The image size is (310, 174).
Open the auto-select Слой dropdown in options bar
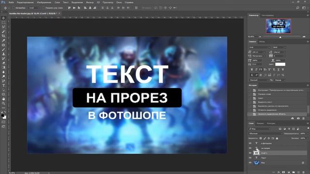[x=34, y=8]
